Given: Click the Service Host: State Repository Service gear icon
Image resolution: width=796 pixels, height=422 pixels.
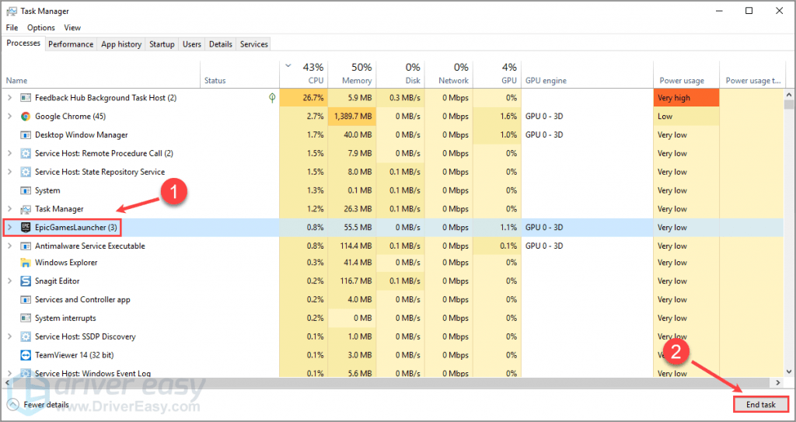Looking at the screenshot, I should tap(26, 172).
